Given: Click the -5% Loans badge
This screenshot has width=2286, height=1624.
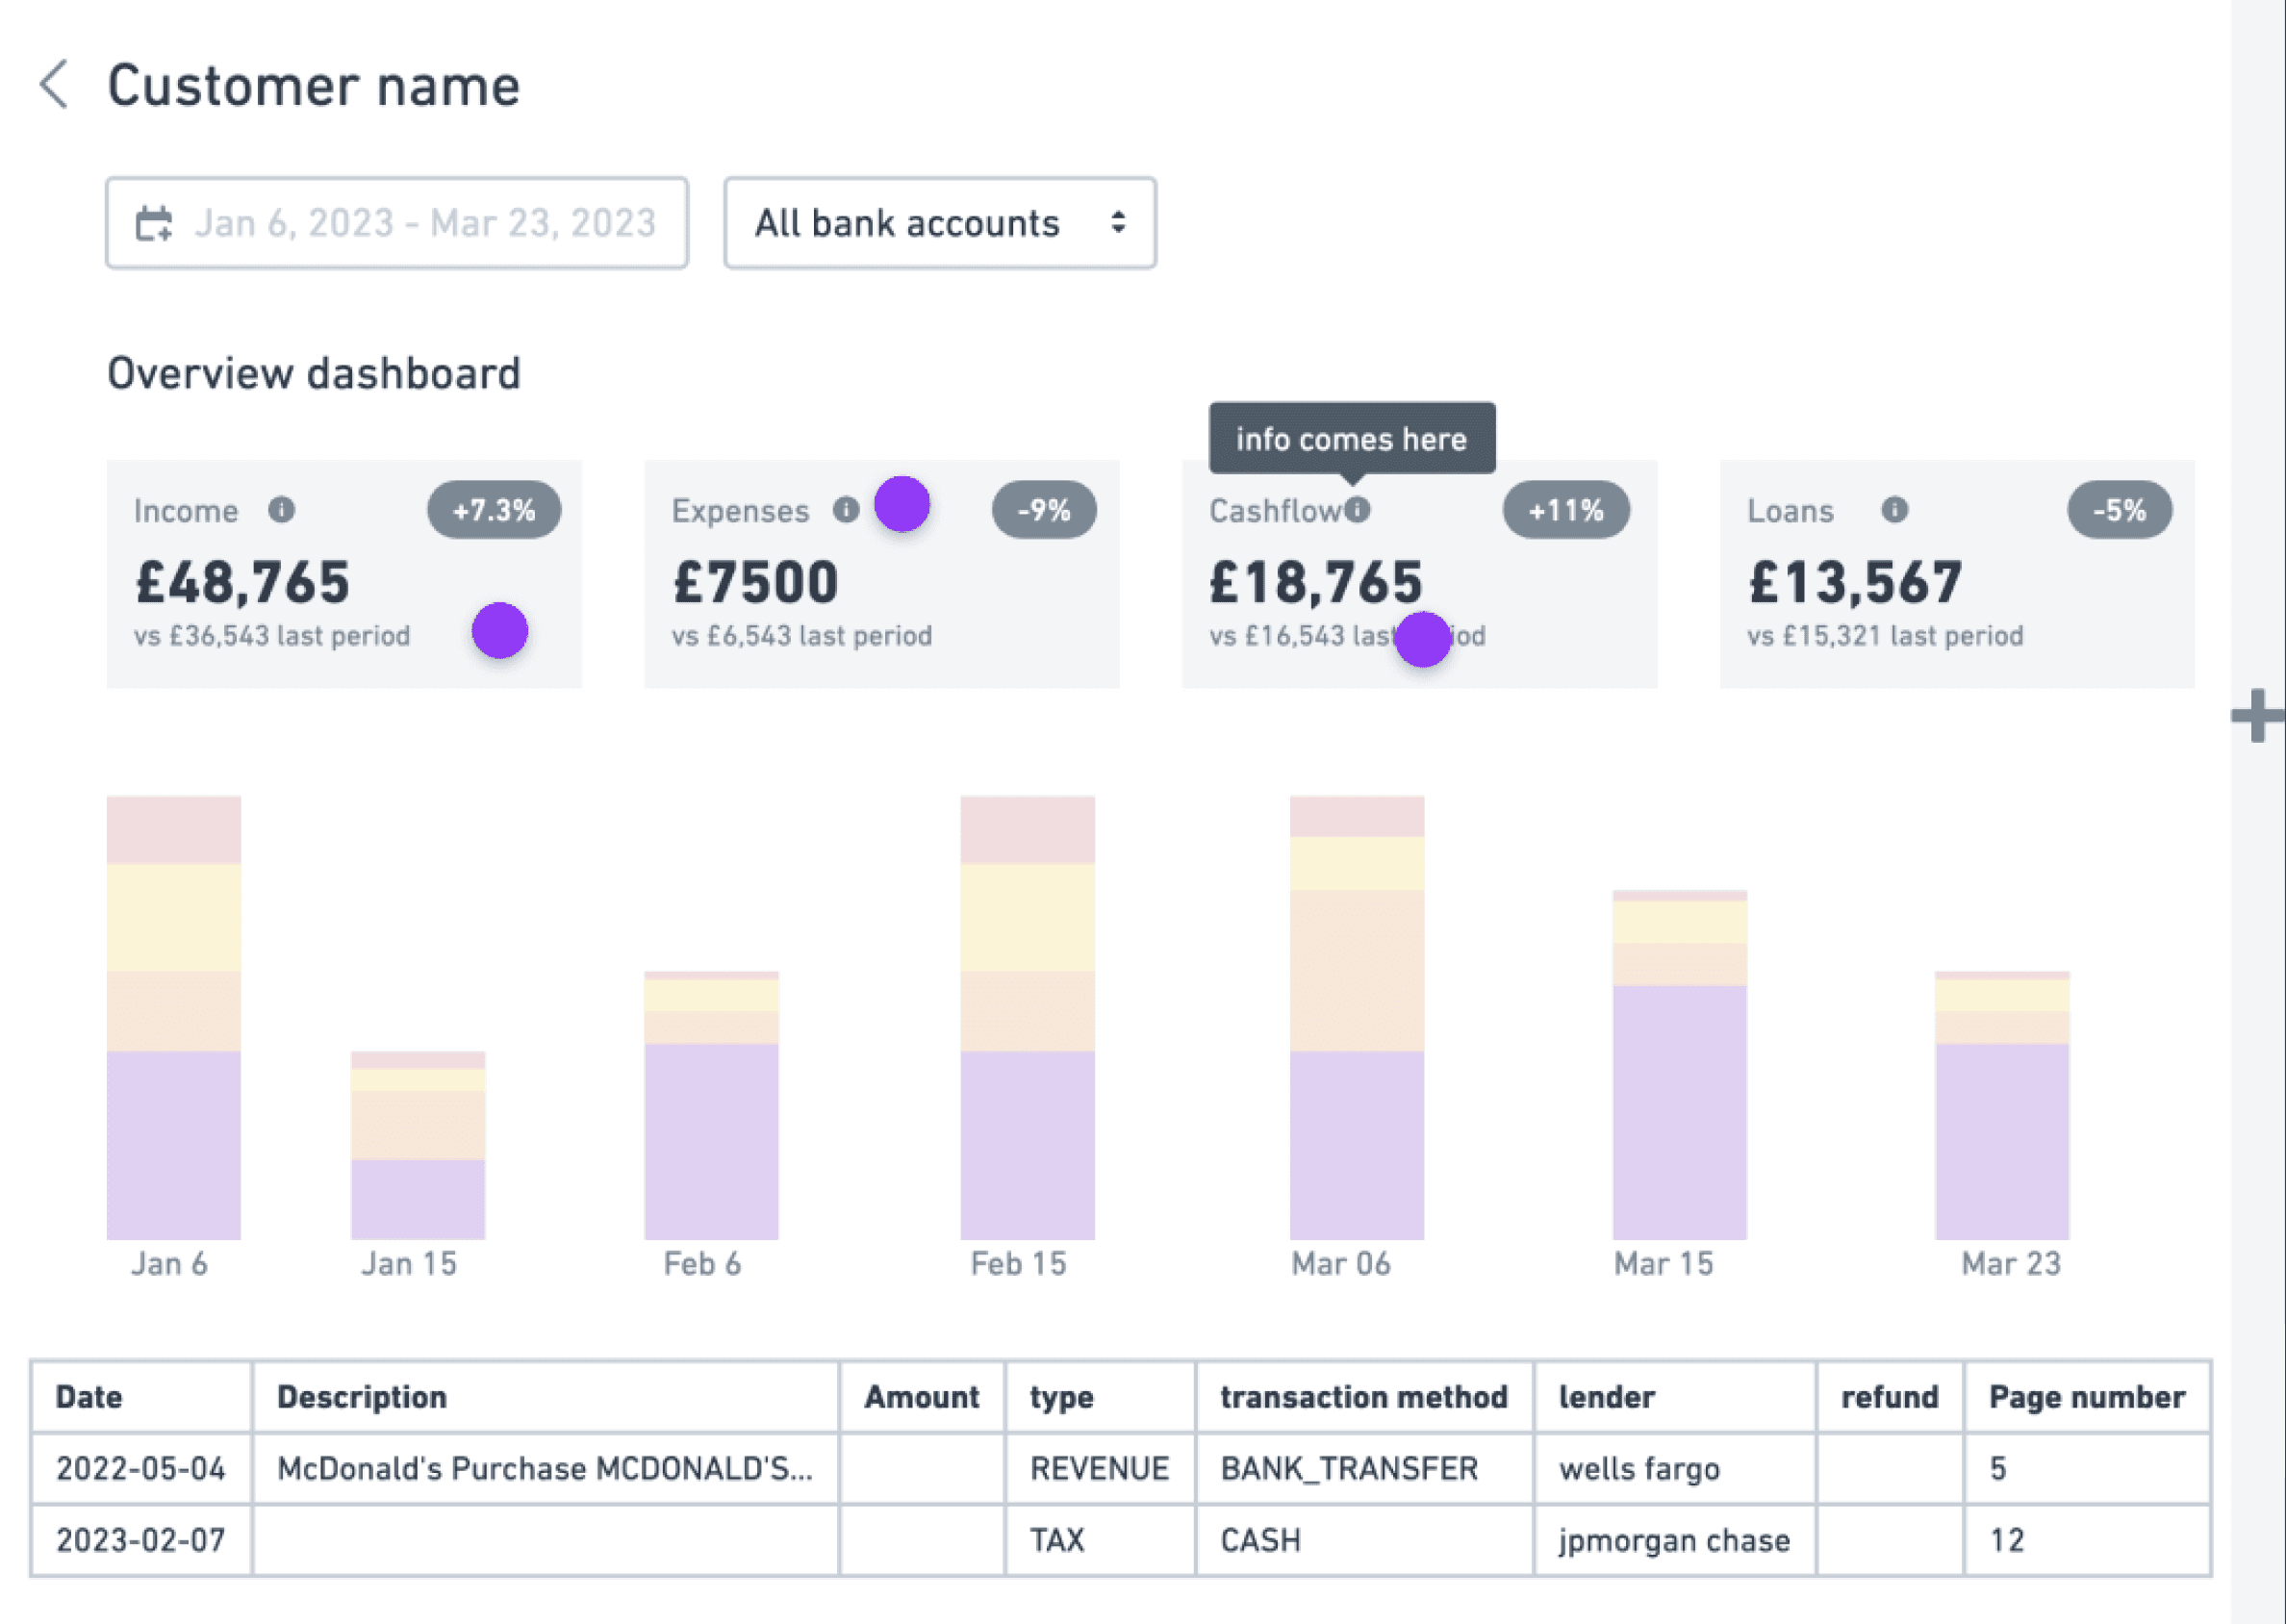Looking at the screenshot, I should (x=2119, y=510).
